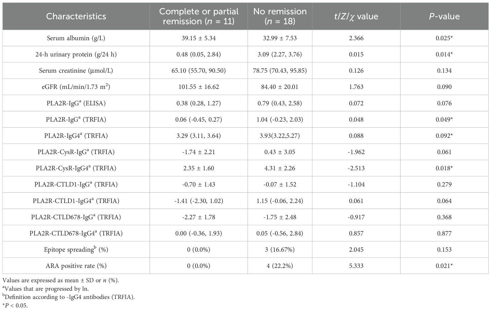Click the Serum creatinine row label
Viewport: 491px width, 310px height.
(76, 71)
